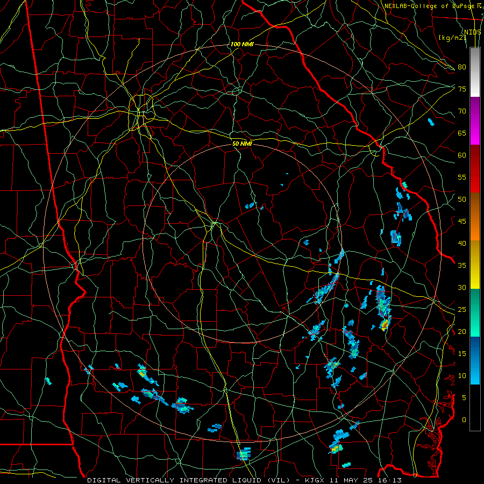Click the 25 value on the color scale
The height and width of the screenshot is (484, 484).
point(462,310)
